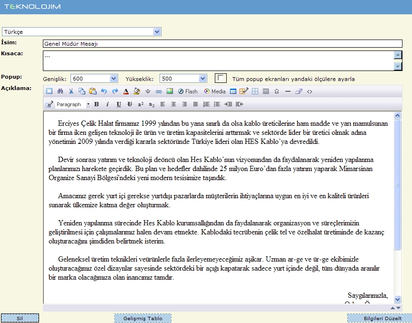Decrease paragraph indent
This screenshot has height=323, width=412.
[x=240, y=104]
